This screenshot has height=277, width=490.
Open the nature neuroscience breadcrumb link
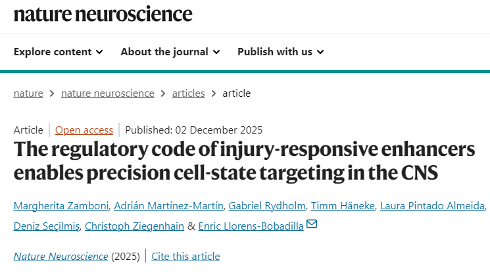pos(108,93)
